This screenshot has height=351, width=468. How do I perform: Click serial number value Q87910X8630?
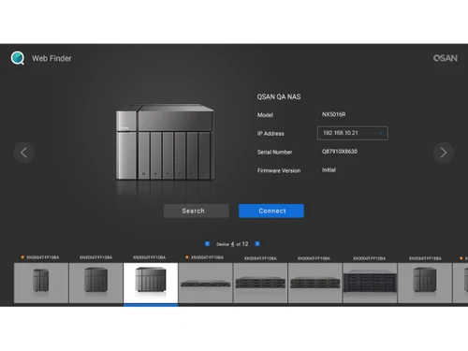coord(340,152)
